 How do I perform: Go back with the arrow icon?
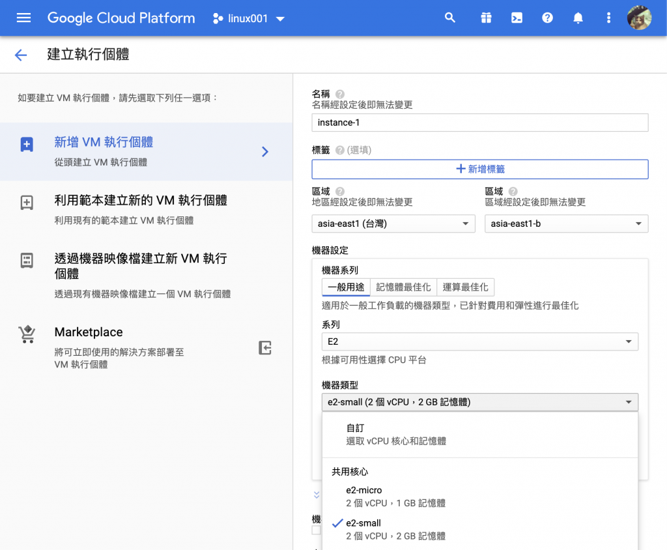pos(20,55)
